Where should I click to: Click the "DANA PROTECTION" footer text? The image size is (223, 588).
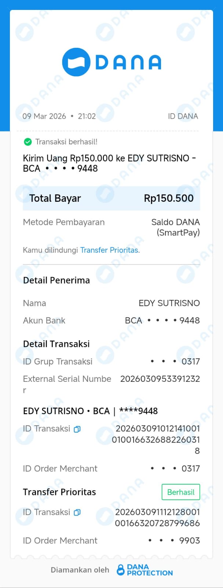[150, 570]
